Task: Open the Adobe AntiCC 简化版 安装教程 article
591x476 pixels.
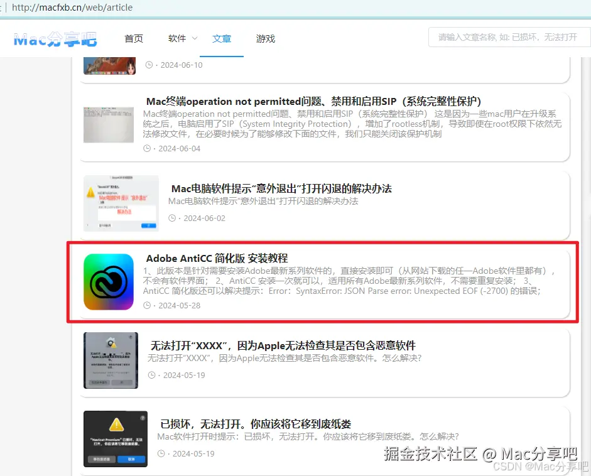Action: coord(217,258)
